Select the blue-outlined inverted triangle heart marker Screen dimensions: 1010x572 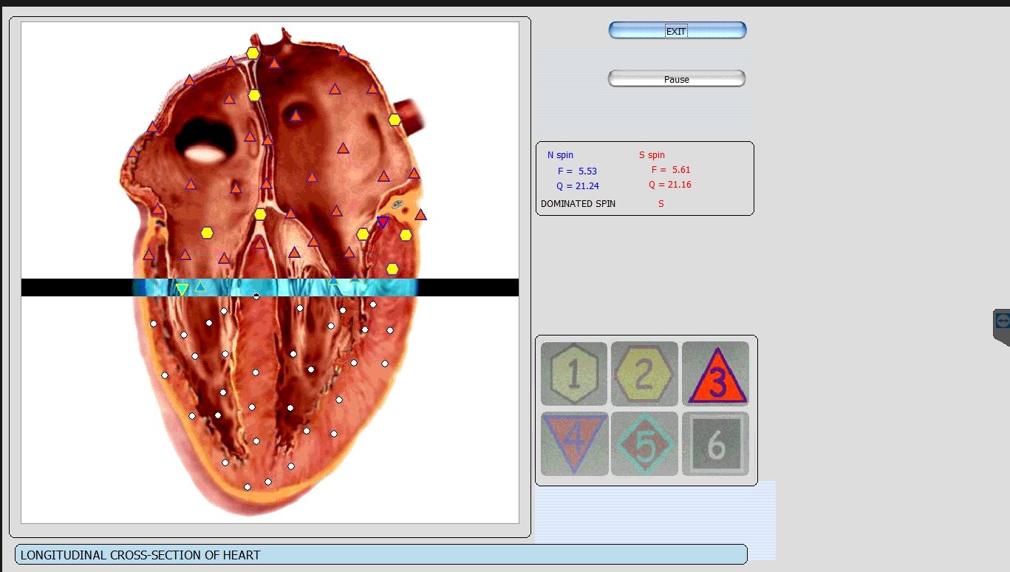[382, 222]
